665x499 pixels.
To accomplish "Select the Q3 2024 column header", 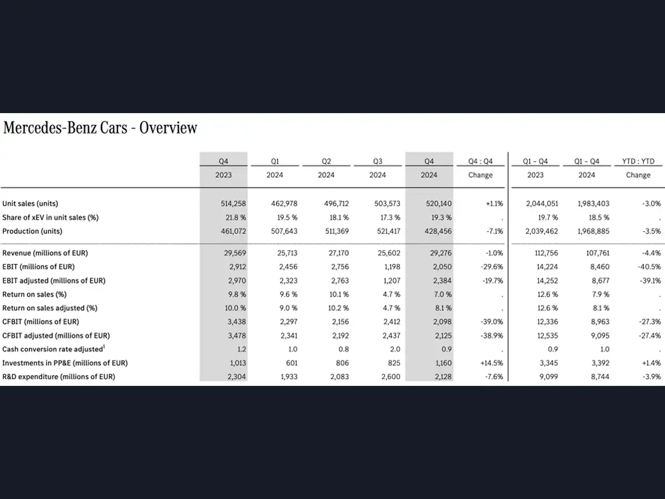I will tap(377, 168).
